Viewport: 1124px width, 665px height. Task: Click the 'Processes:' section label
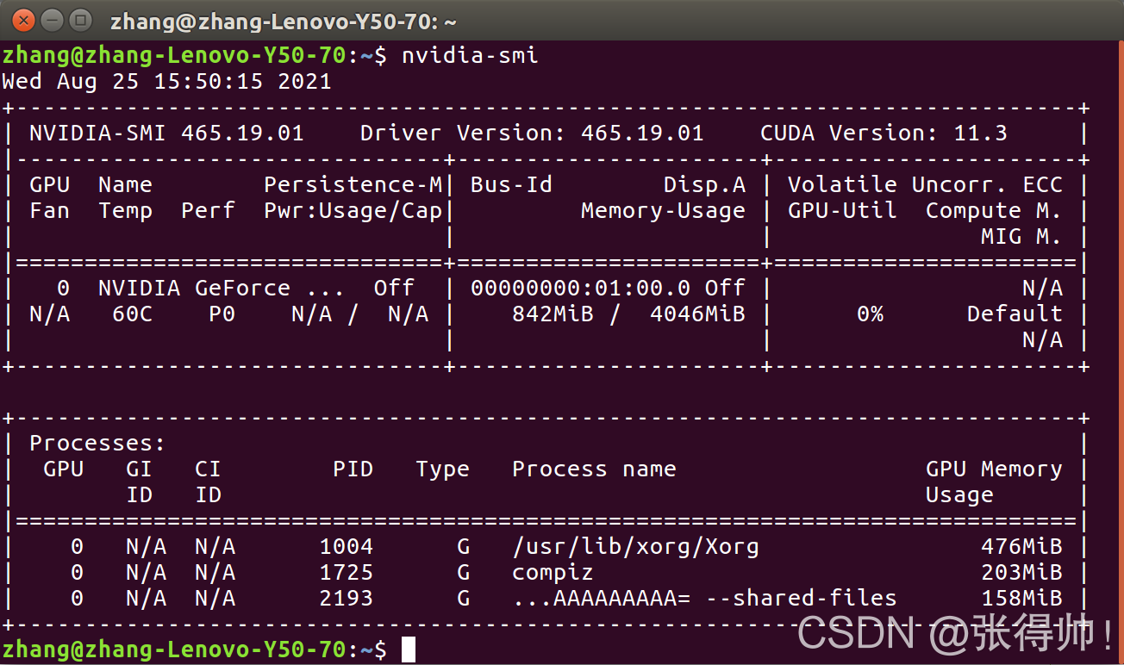(x=97, y=444)
